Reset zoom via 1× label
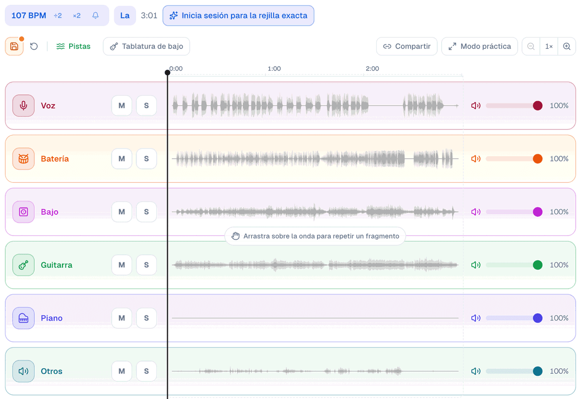The image size is (581, 399). (x=549, y=46)
